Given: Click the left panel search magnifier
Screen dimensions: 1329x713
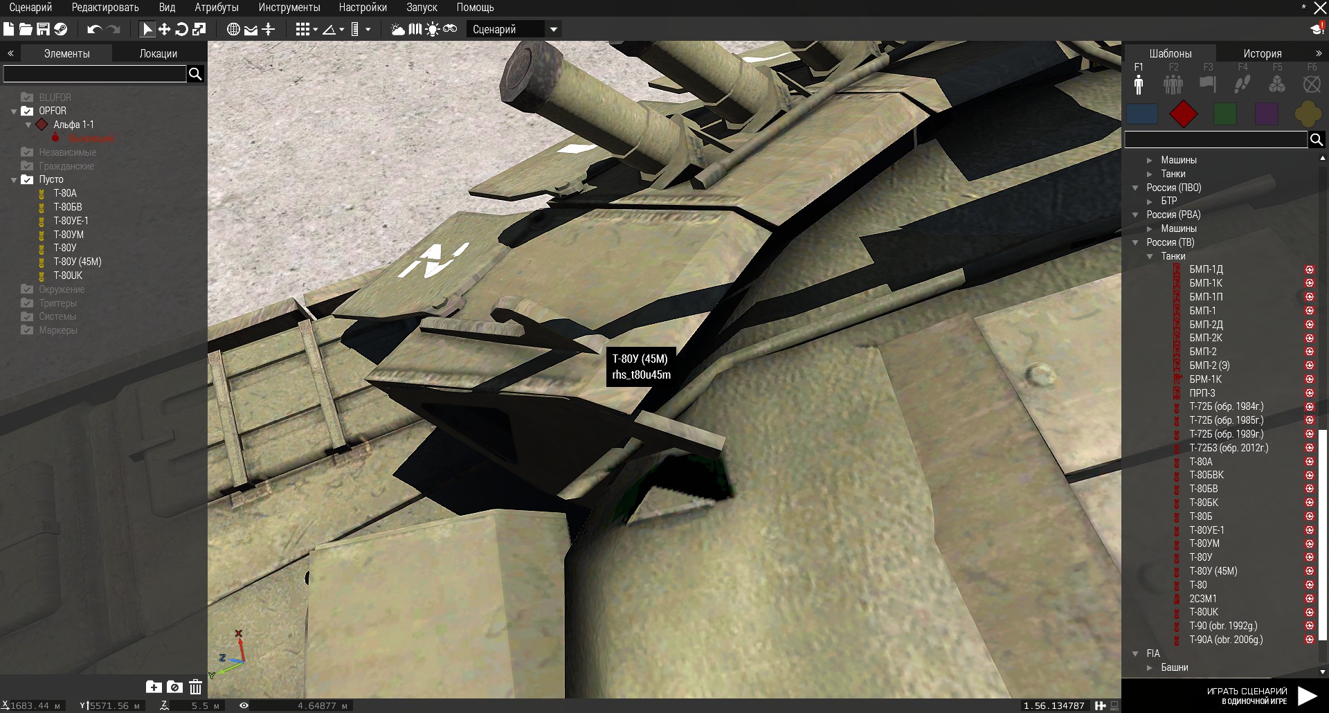Looking at the screenshot, I should pyautogui.click(x=196, y=74).
